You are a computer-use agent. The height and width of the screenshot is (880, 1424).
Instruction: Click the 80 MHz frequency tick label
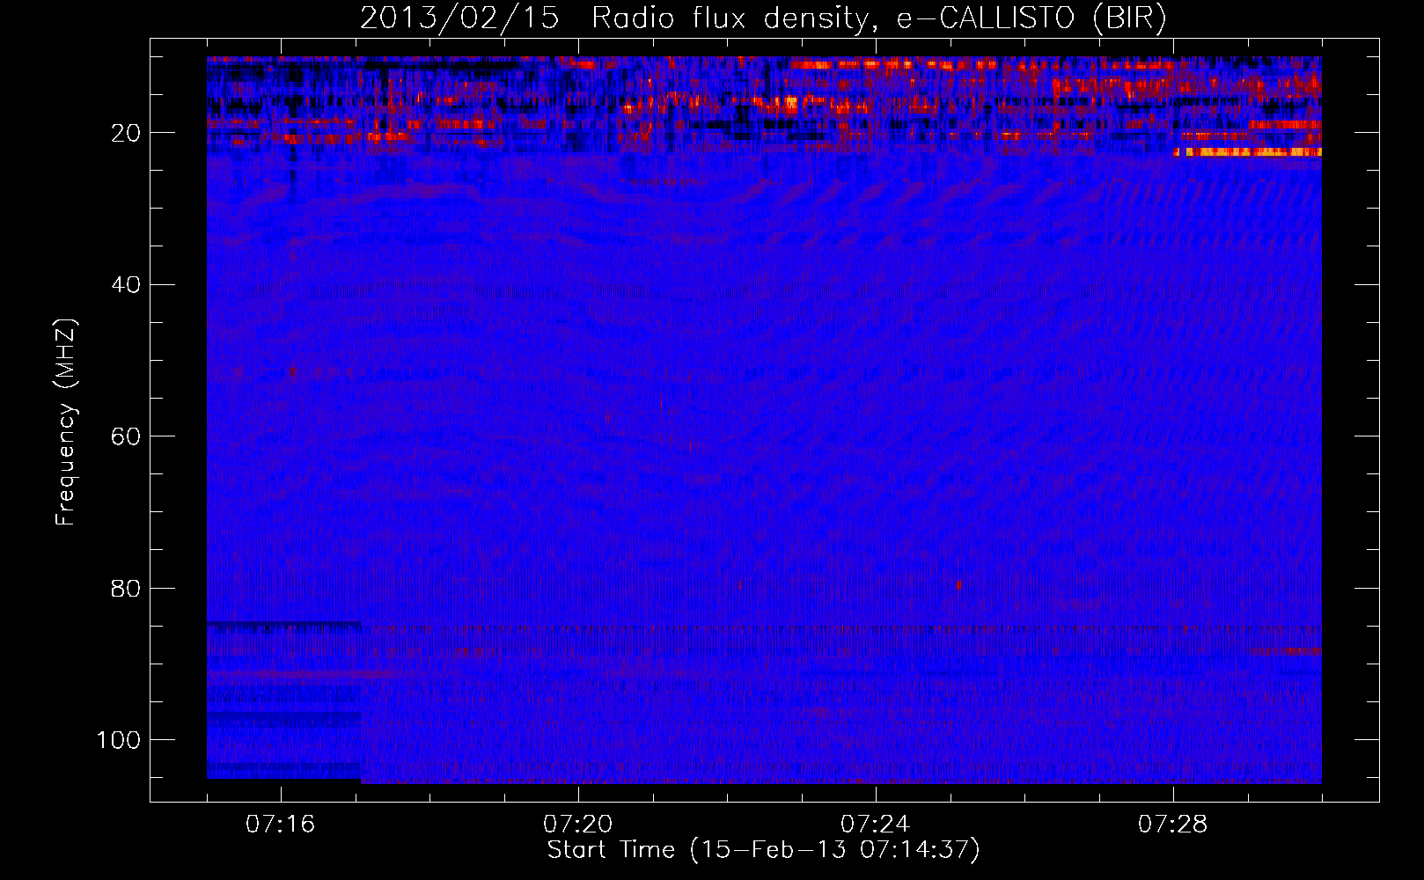point(126,589)
